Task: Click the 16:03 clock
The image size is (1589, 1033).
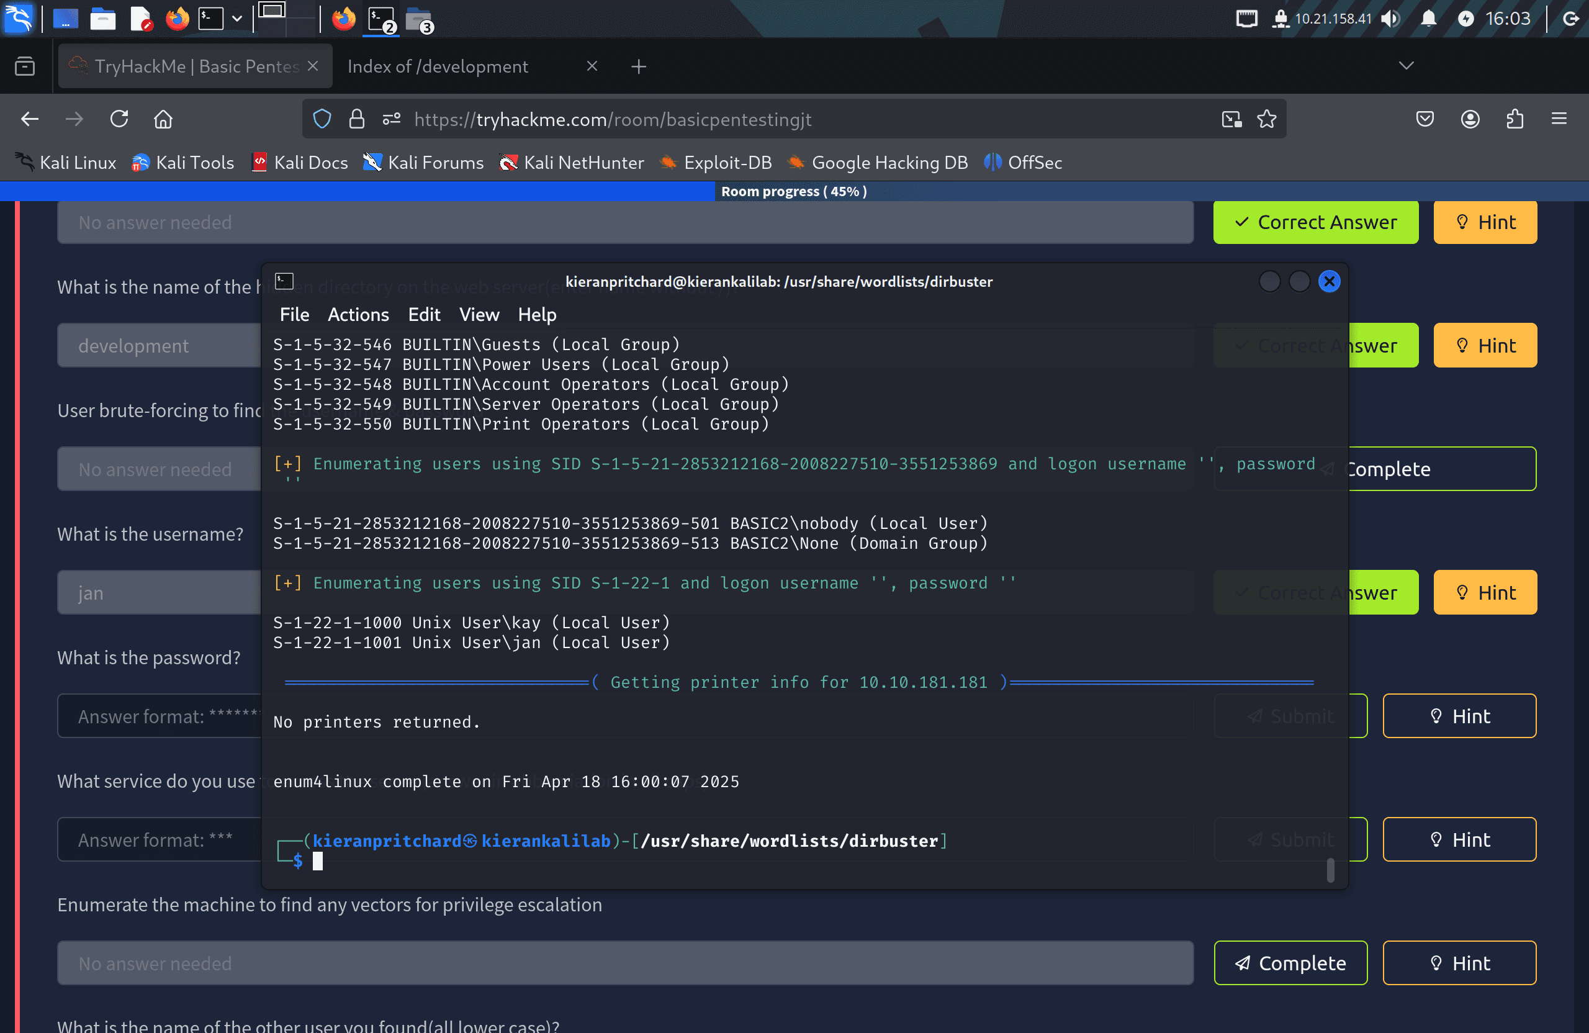Action: [1508, 18]
